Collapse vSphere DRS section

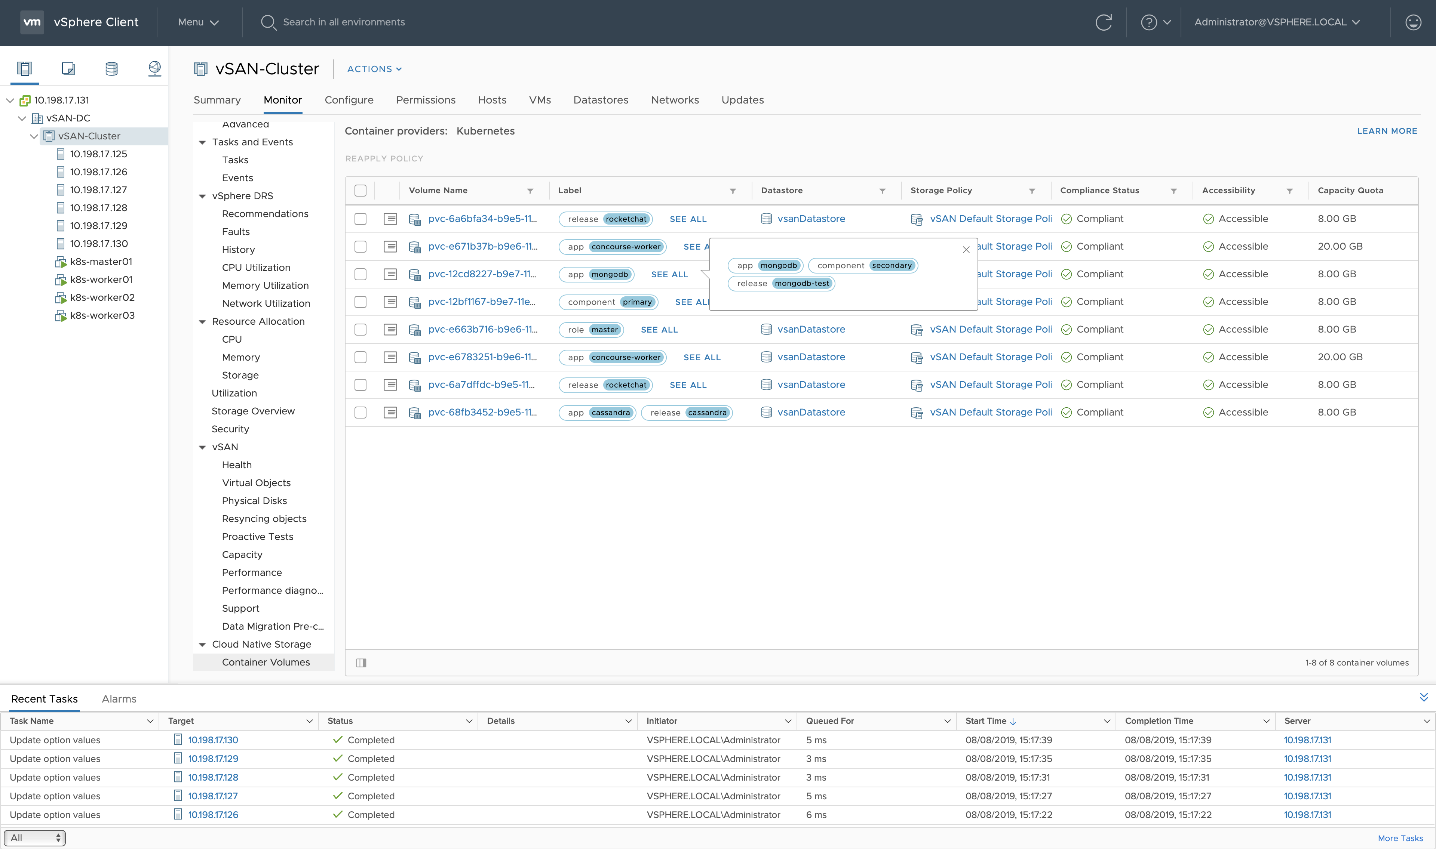point(202,196)
